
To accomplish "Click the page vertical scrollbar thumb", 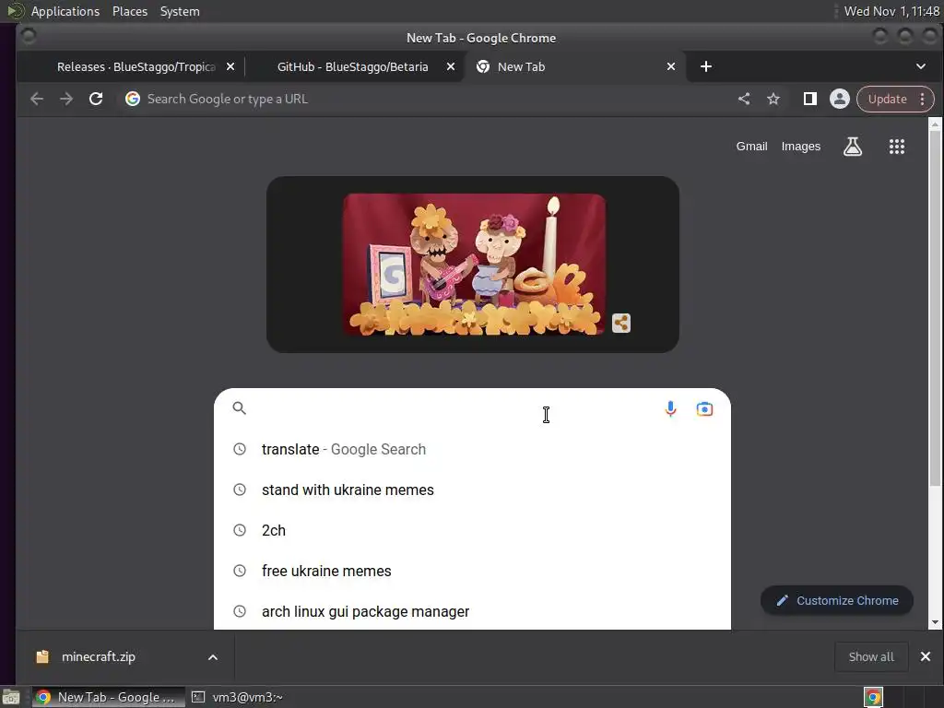I will [x=935, y=308].
